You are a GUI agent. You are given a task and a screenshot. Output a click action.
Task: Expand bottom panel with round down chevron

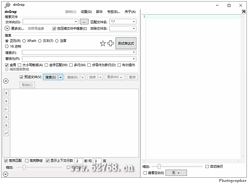(x=5, y=174)
